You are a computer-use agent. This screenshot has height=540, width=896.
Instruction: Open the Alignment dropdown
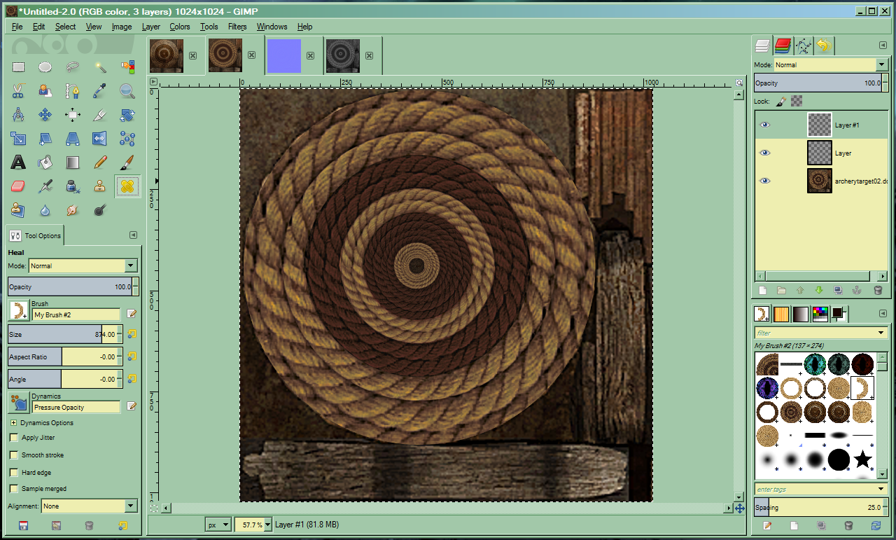pos(89,505)
